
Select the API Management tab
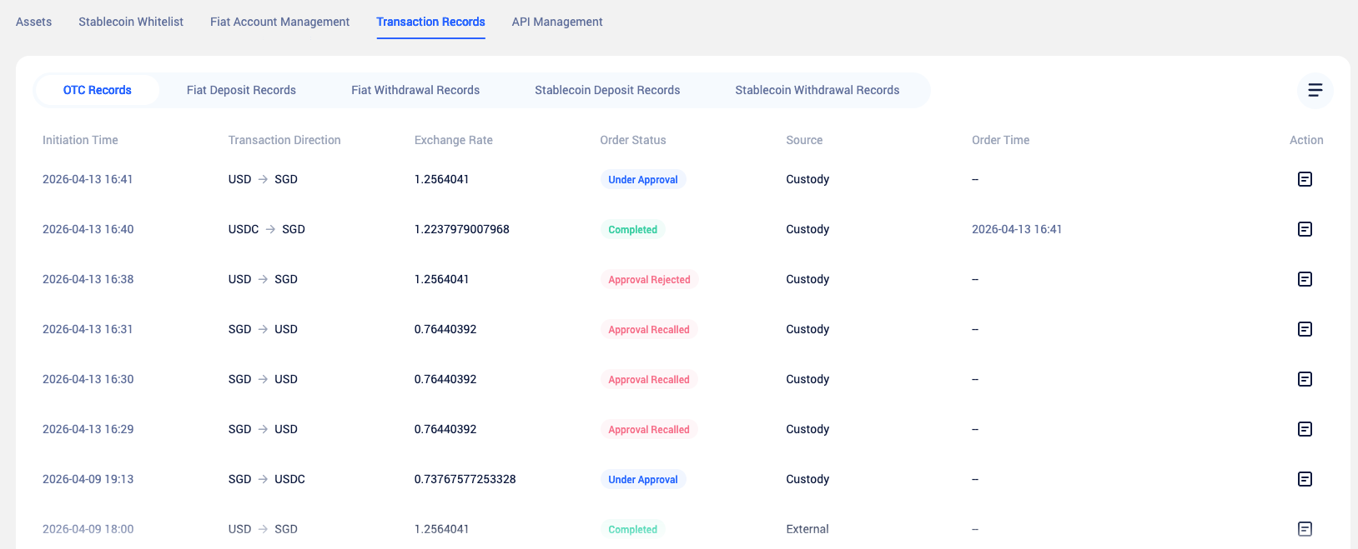coord(556,22)
